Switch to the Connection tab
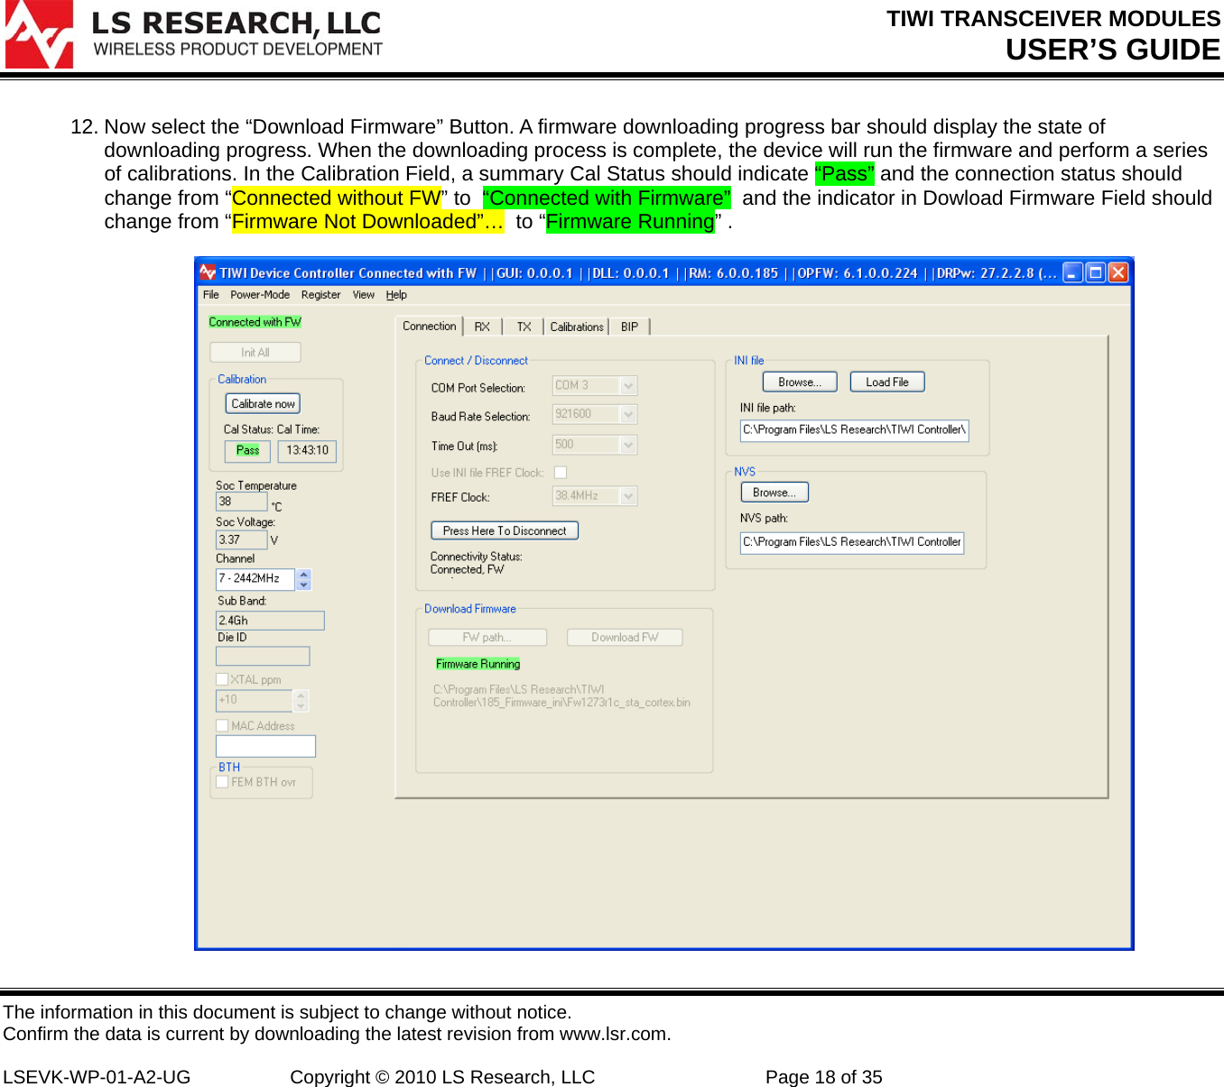 pos(430,327)
